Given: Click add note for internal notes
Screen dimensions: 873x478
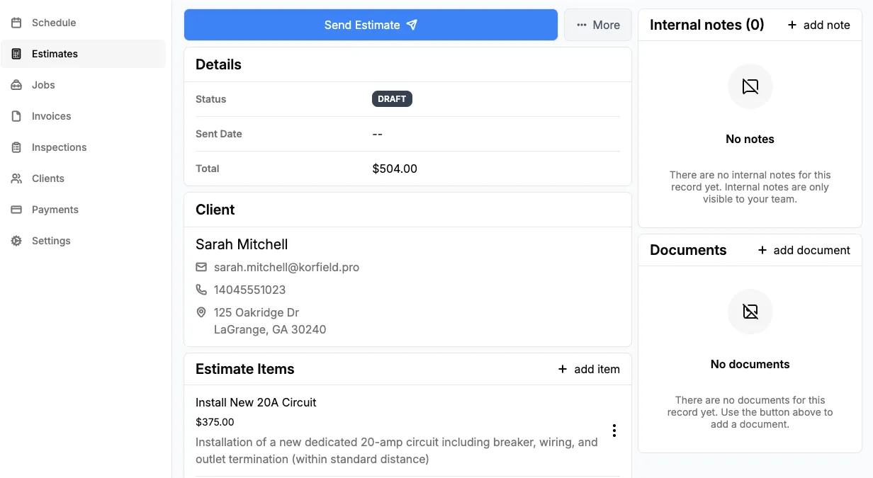Looking at the screenshot, I should (818, 25).
